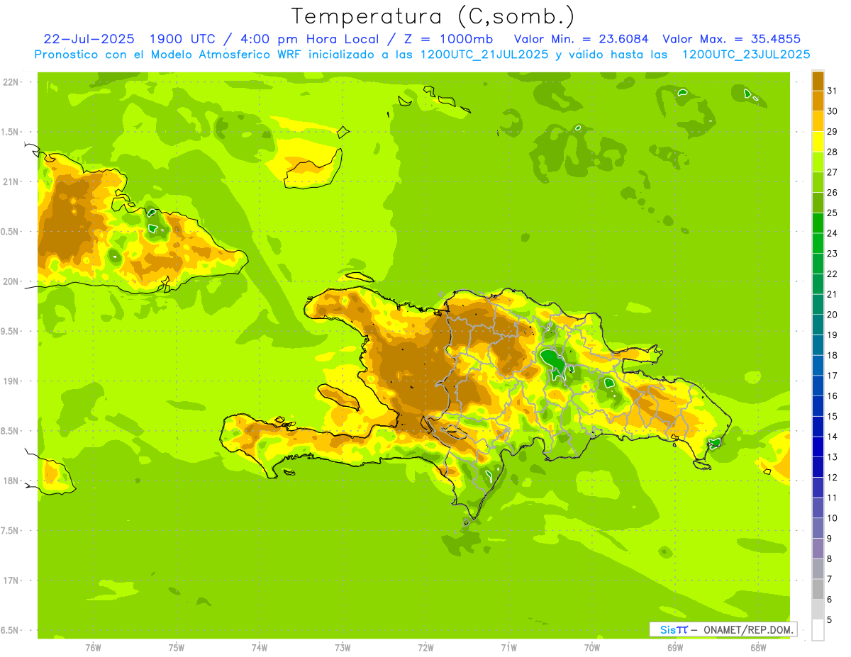Click the color scale label 28
The width and height of the screenshot is (851, 657).
click(x=833, y=152)
